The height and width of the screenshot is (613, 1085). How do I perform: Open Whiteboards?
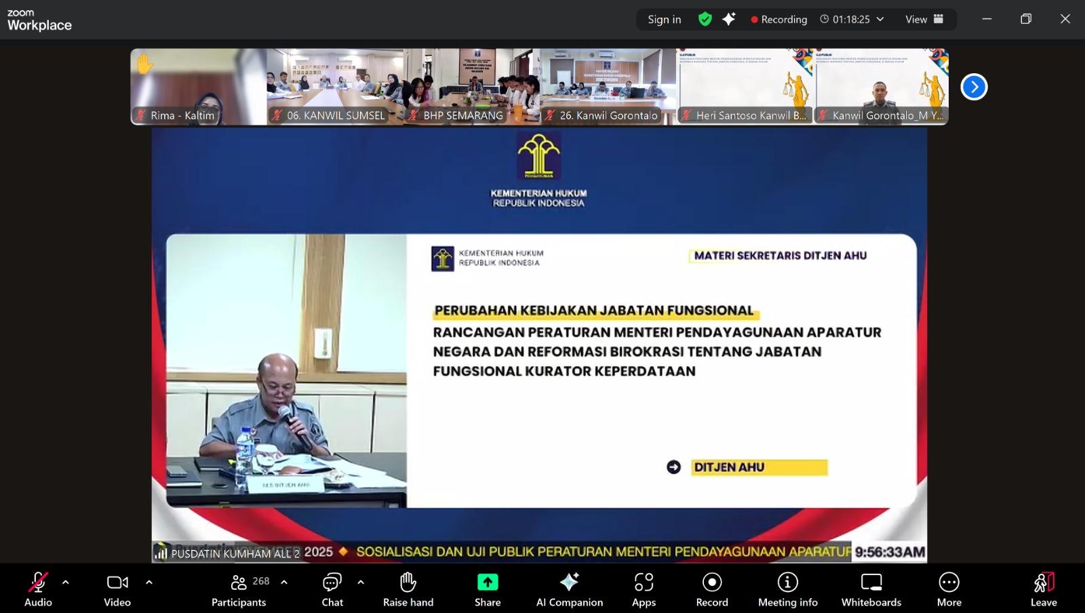click(871, 589)
